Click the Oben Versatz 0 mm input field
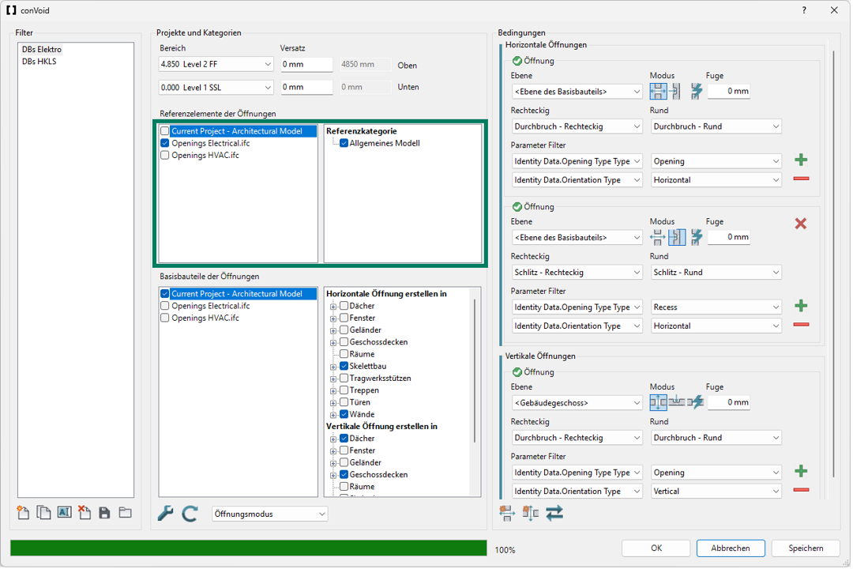The image size is (853, 569). tap(306, 64)
